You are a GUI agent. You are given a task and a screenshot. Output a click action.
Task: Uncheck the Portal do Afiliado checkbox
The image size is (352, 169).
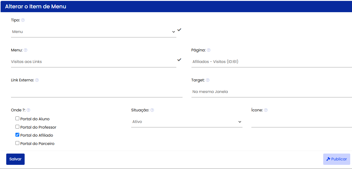click(17, 135)
